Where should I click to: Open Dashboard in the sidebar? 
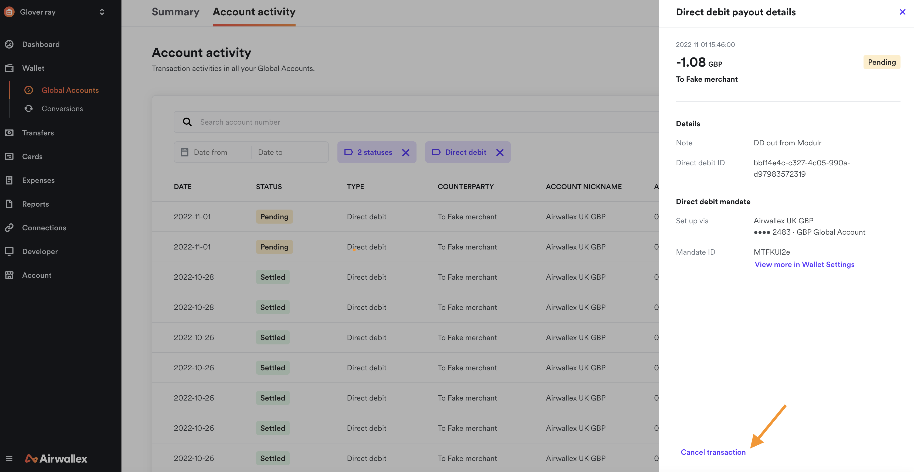pos(41,44)
